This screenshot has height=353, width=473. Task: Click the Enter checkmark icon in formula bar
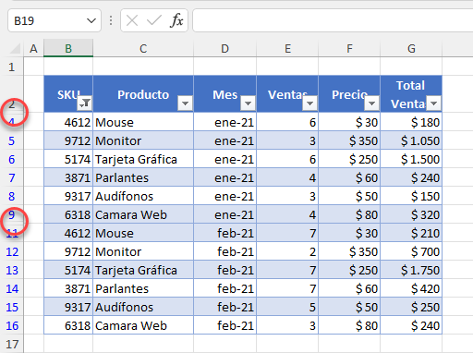pyautogui.click(x=154, y=20)
